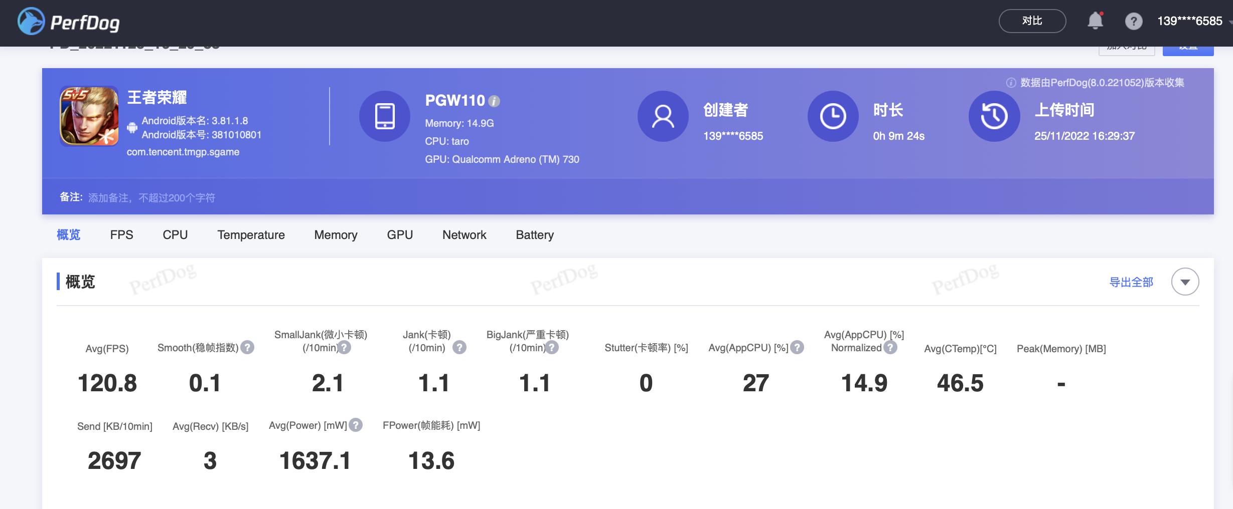This screenshot has width=1233, height=509.
Task: Switch to the FPS tab
Action: click(x=121, y=234)
